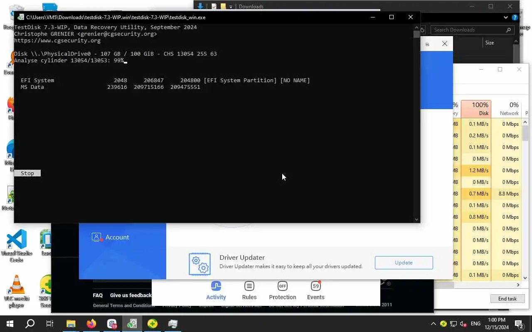Show hidden system tray icons
The image size is (532, 332).
tap(433, 324)
